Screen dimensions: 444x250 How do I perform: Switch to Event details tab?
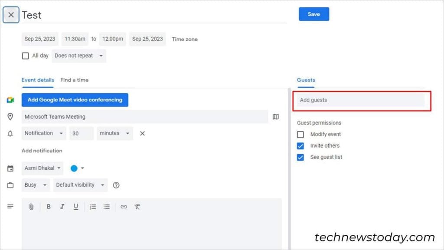(38, 80)
